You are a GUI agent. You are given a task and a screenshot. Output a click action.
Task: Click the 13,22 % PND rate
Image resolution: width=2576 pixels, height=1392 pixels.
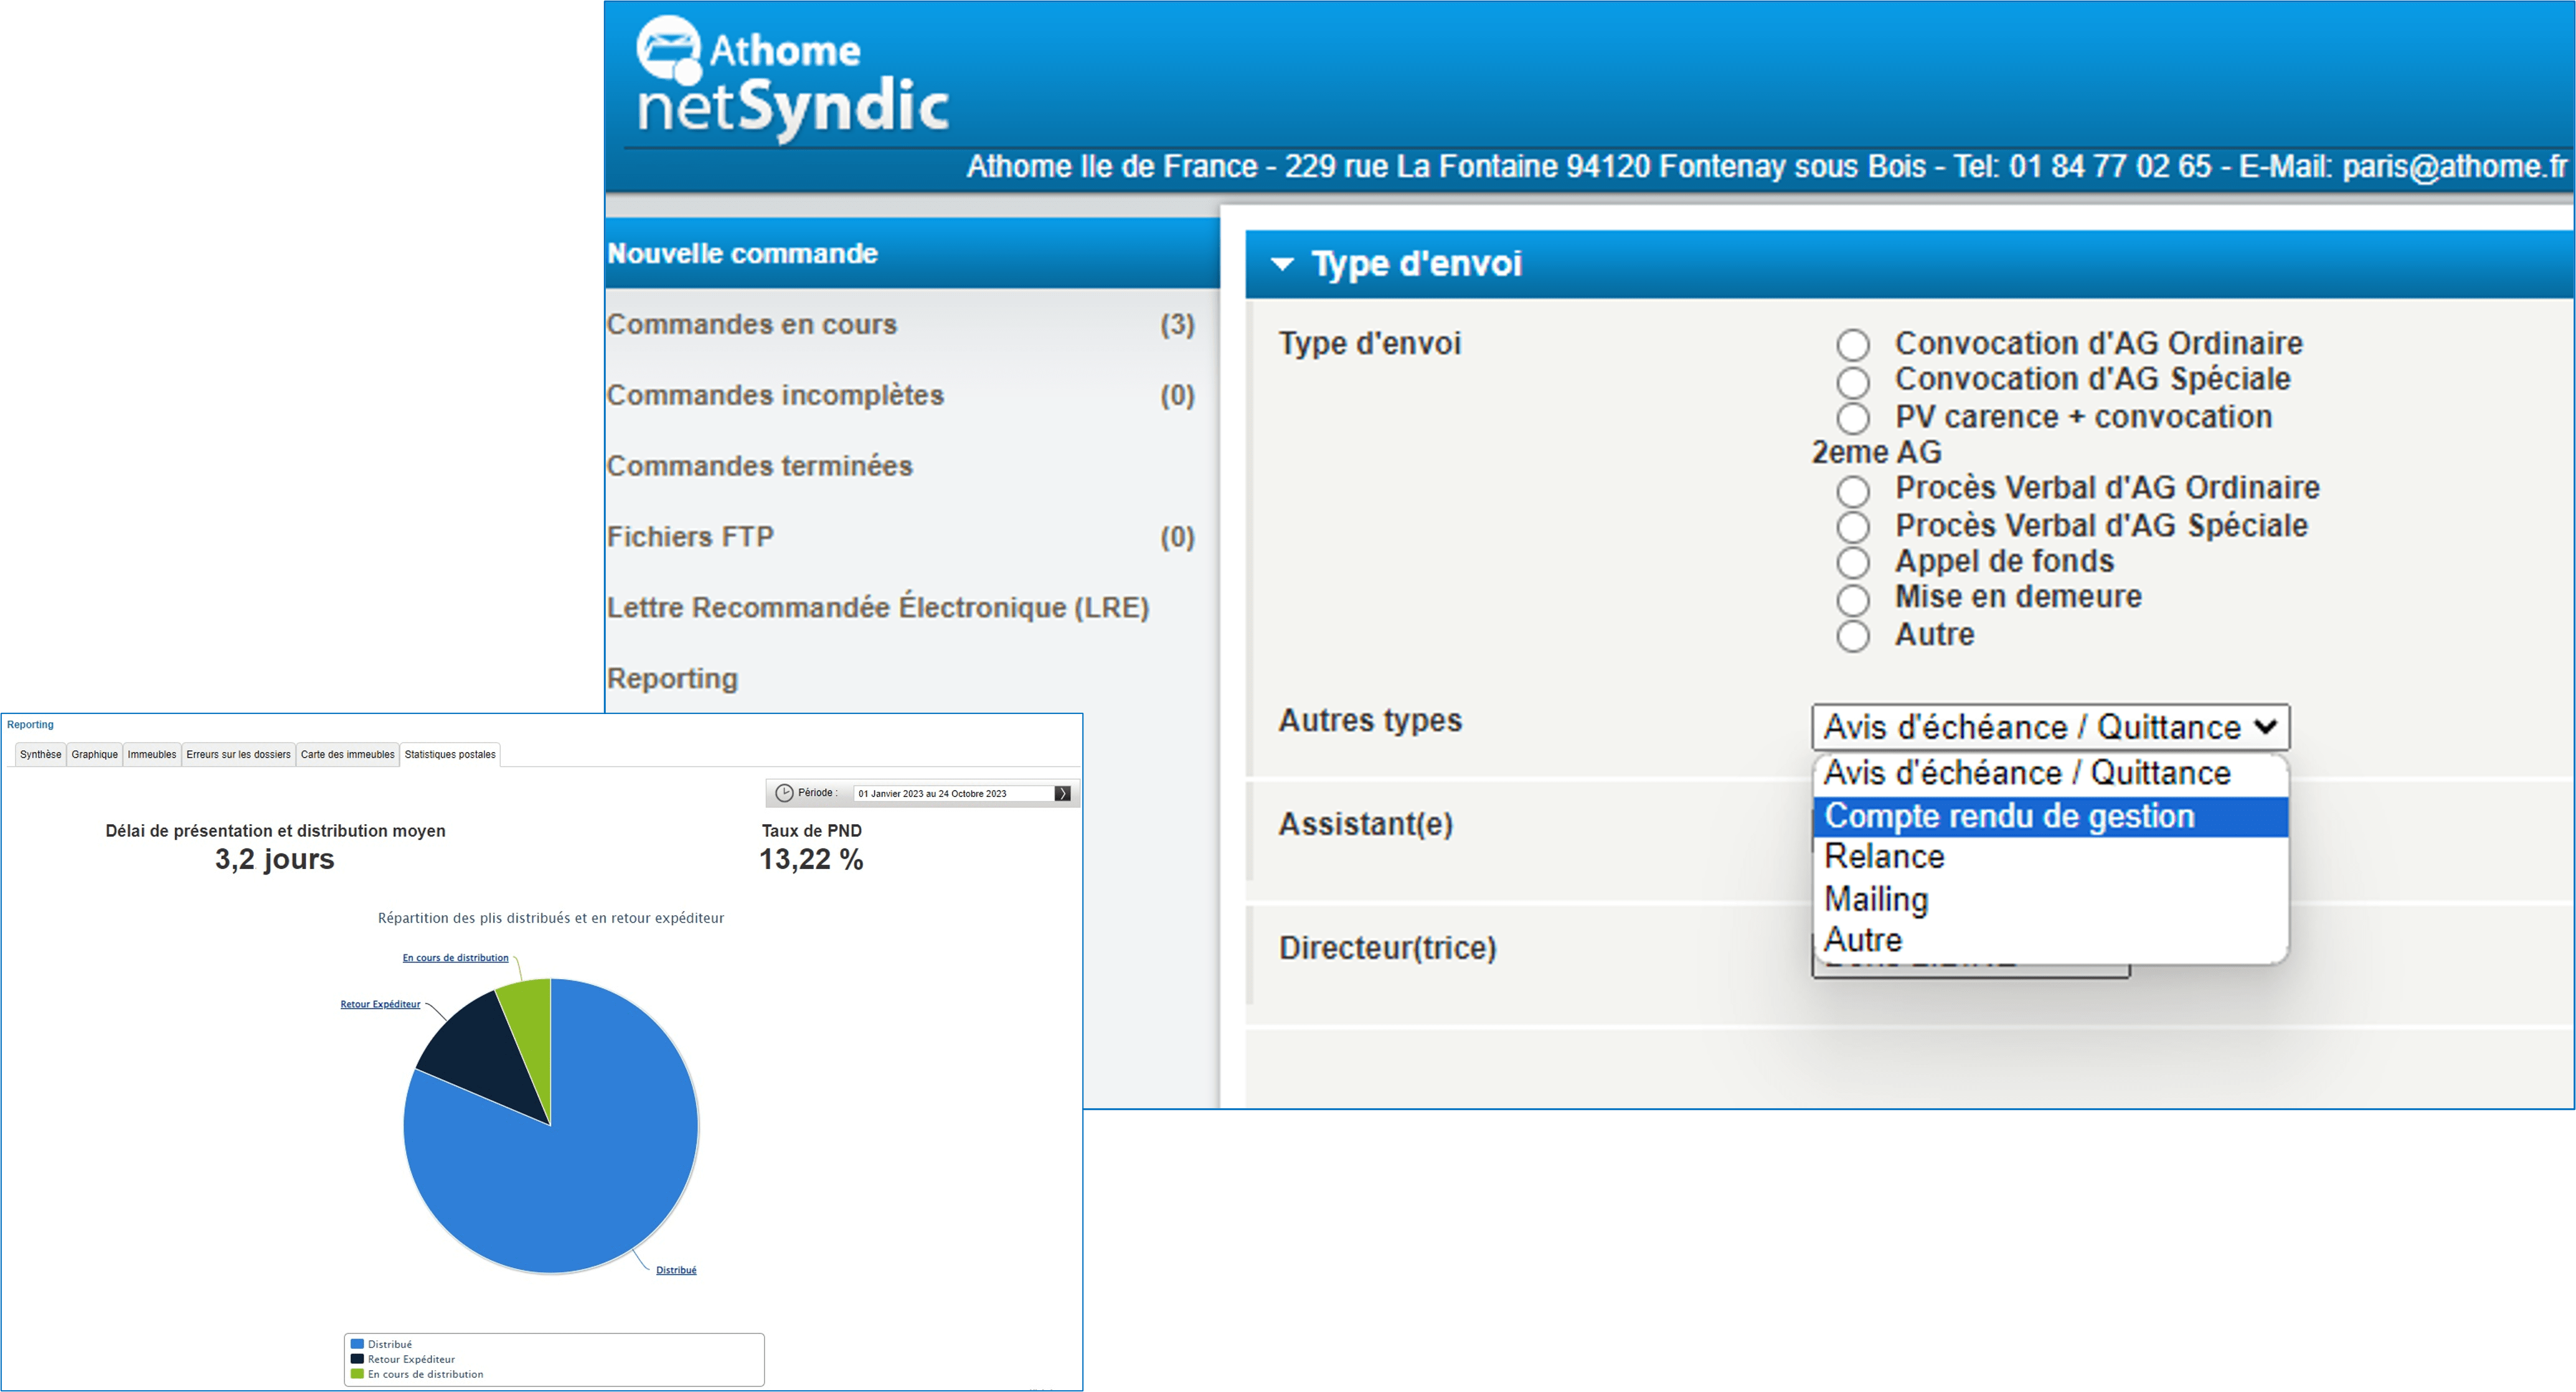811,860
